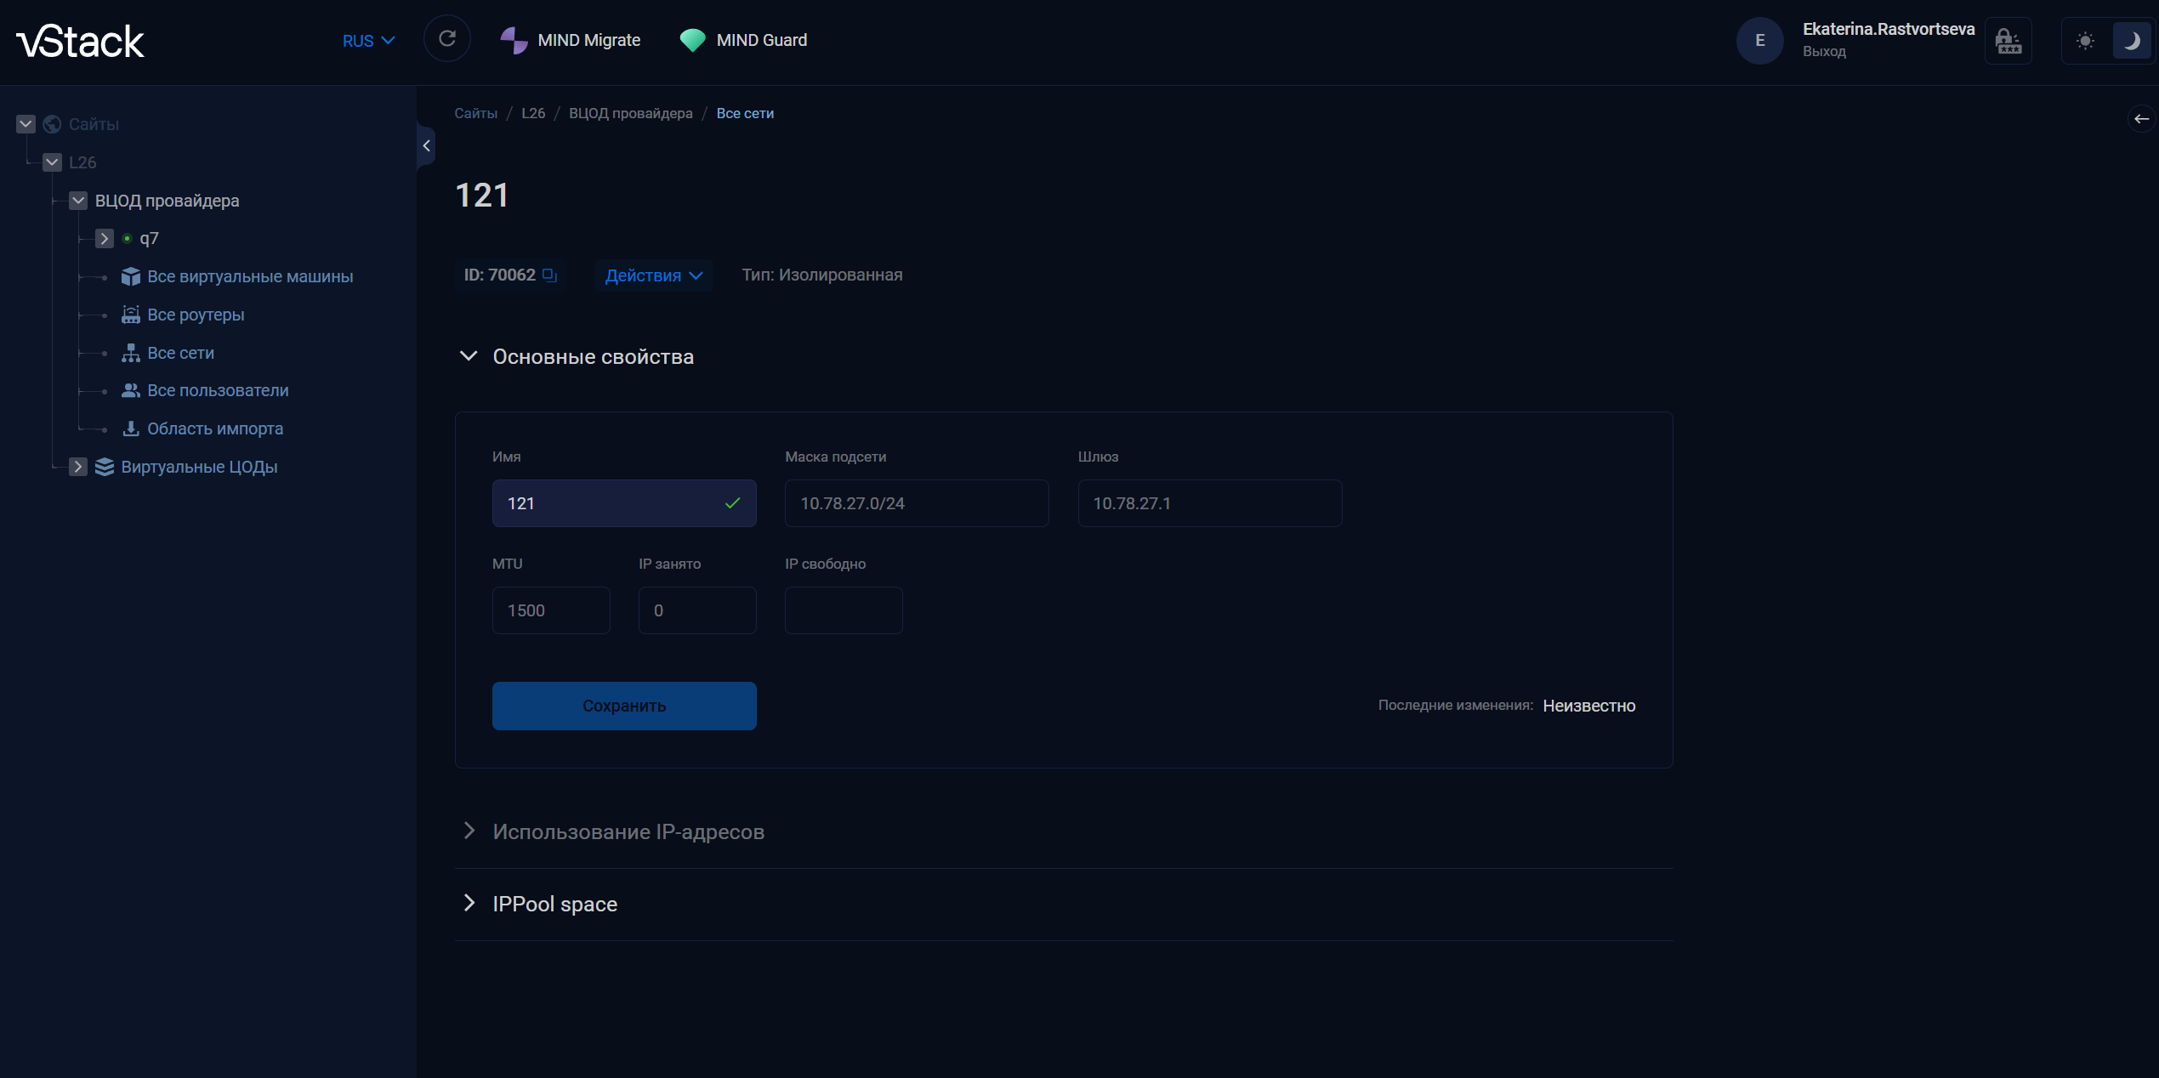Click the E user avatar
Viewport: 2159px width, 1078px height.
coord(1759,40)
